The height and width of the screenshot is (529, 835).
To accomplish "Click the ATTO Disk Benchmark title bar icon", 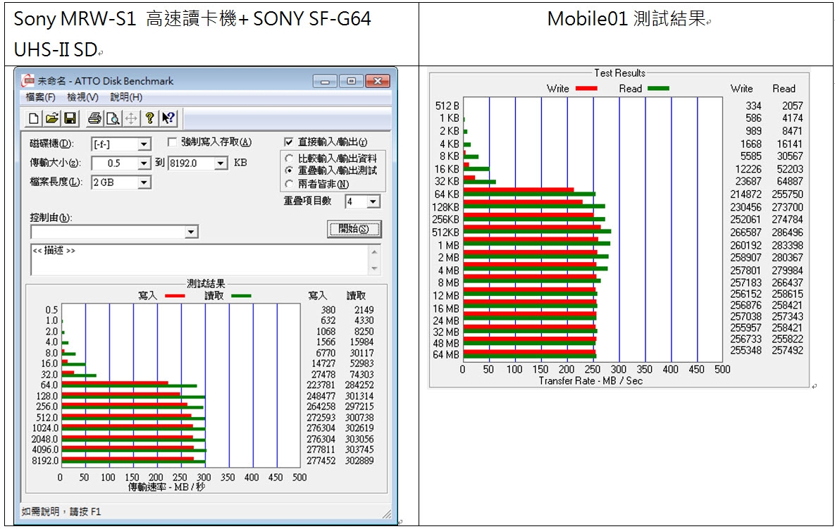I will pos(27,81).
